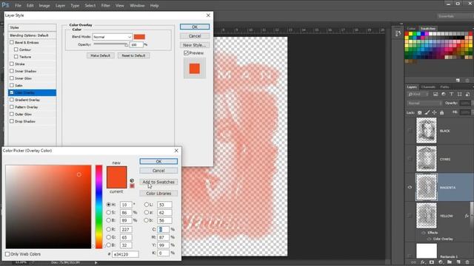Toggle the Preview checkbox
474x266 pixels.
(x=186, y=53)
